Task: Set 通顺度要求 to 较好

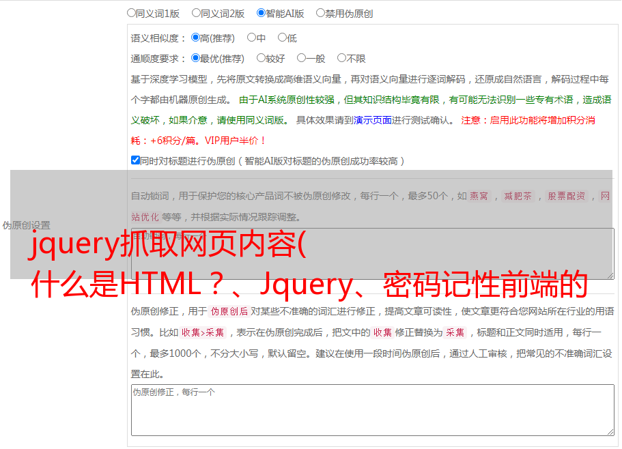Action: (261, 58)
